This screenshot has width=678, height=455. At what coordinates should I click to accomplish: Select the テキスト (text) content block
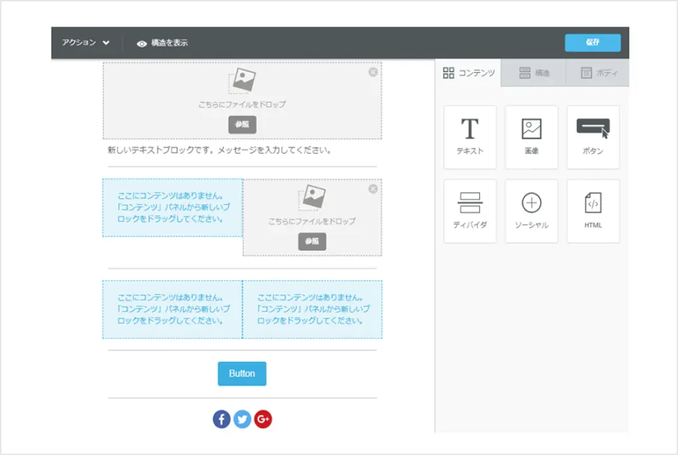coord(470,137)
